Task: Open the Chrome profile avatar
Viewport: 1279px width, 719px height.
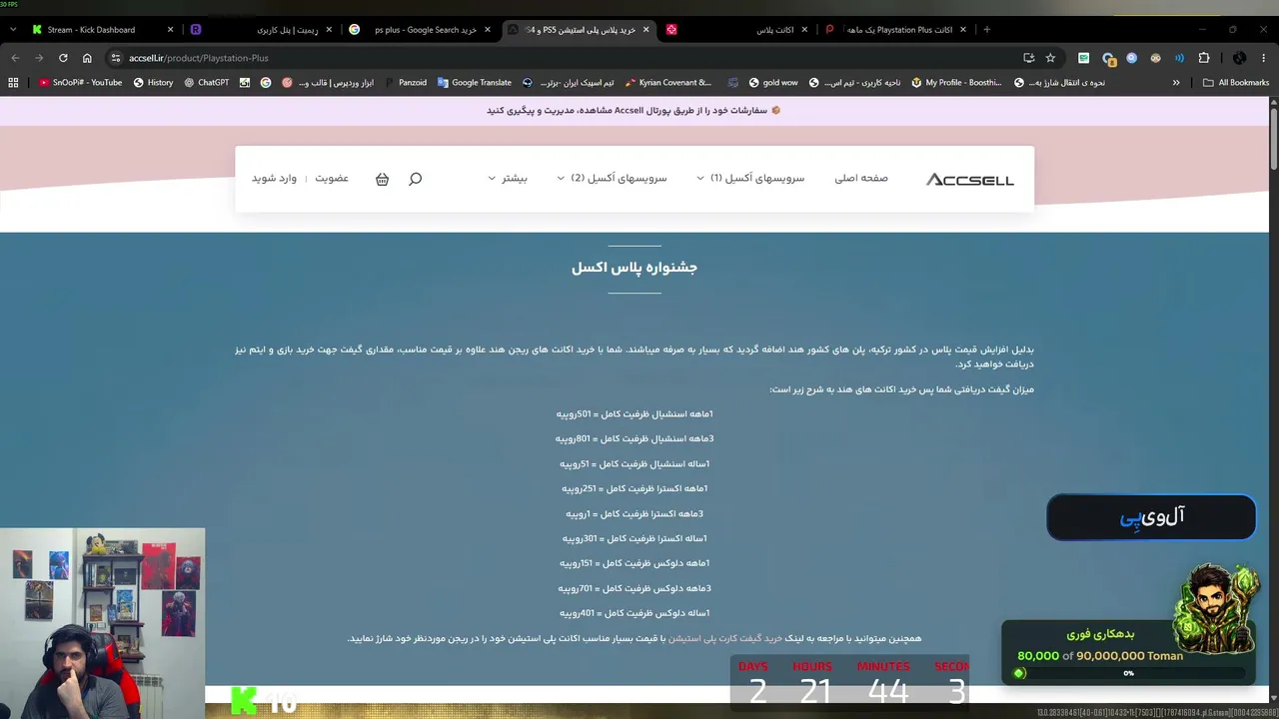Action: click(1240, 58)
